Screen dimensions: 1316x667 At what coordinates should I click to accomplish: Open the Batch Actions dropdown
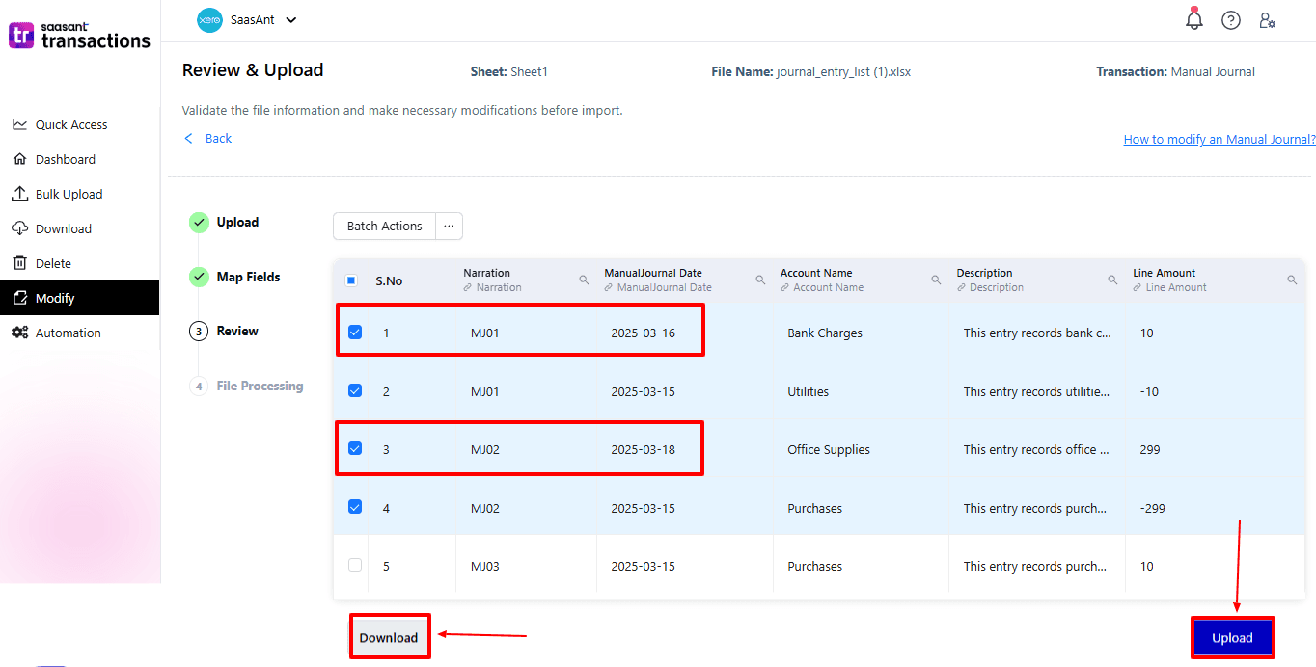[x=384, y=226]
